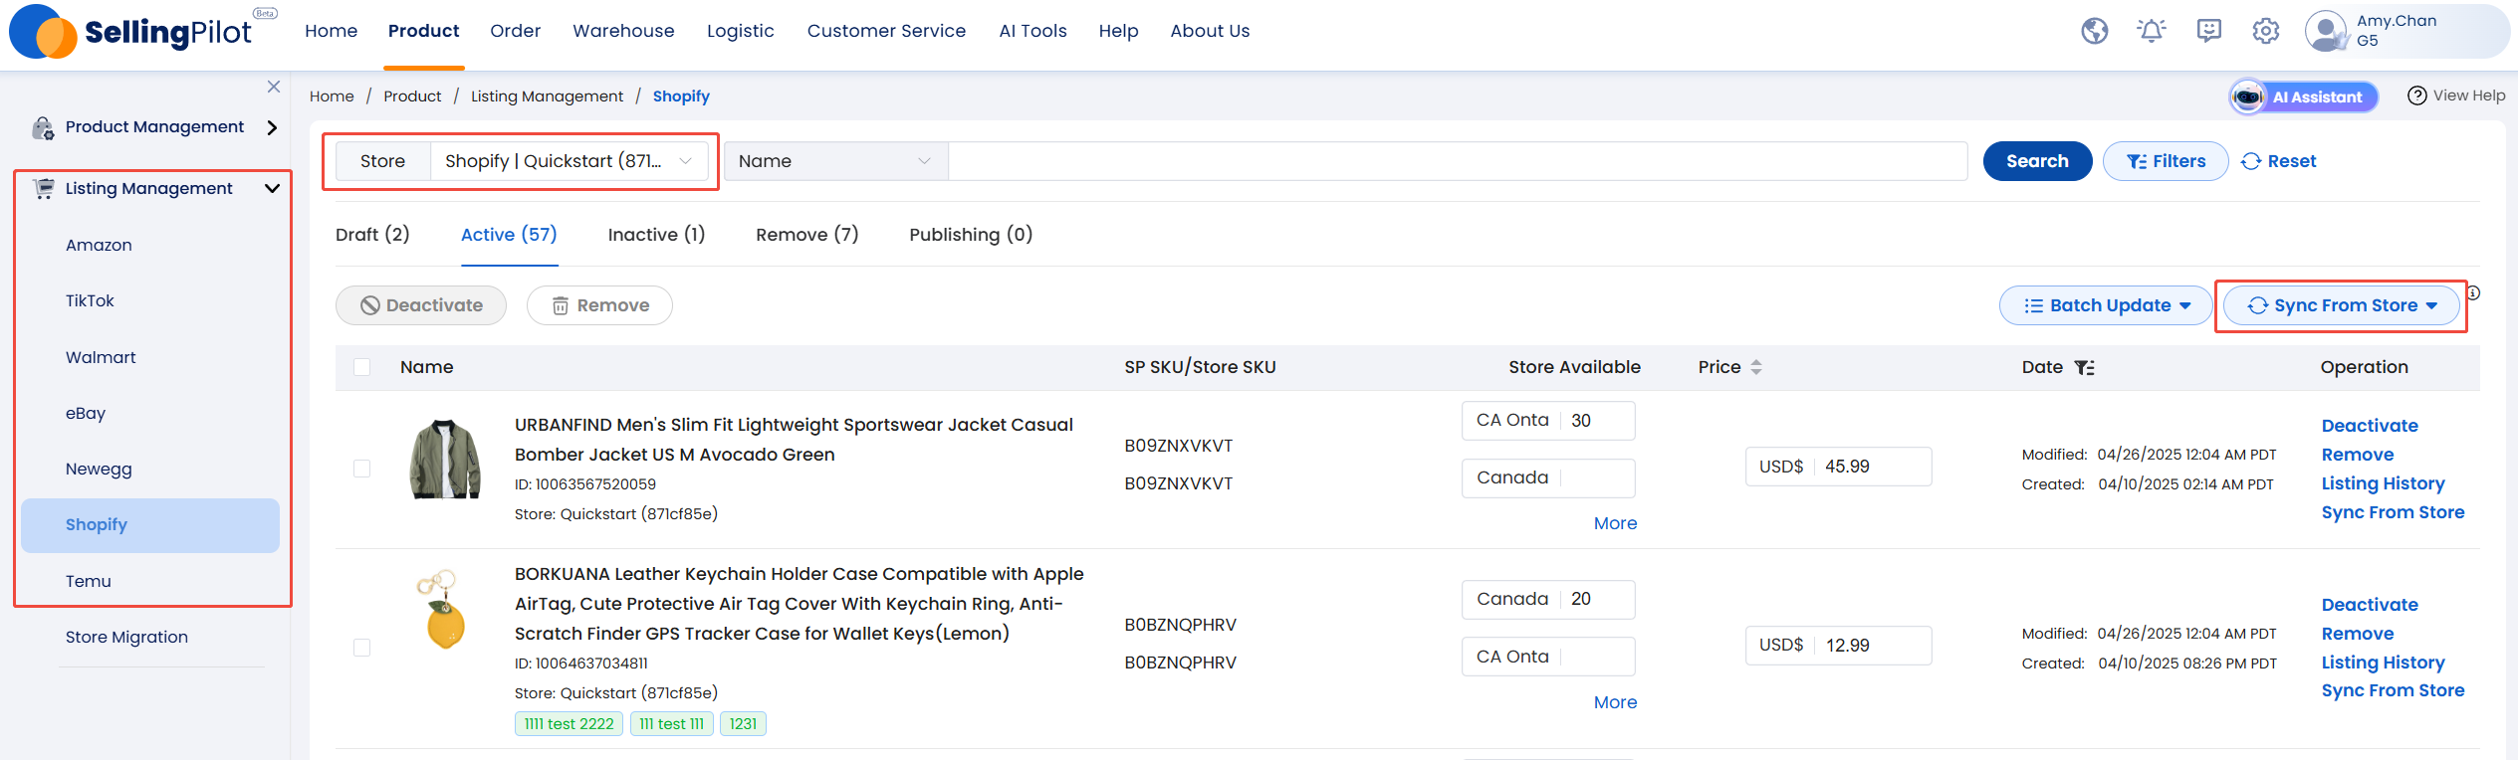The width and height of the screenshot is (2518, 760).
Task: Tick the select-all checkbox in table header
Action: tap(362, 367)
